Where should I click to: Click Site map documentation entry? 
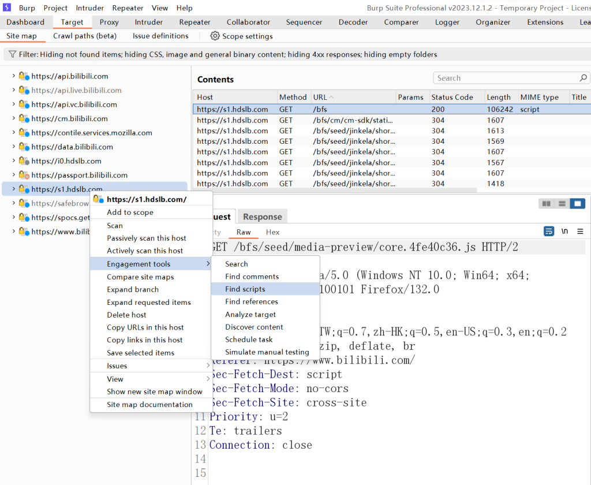[151, 405]
